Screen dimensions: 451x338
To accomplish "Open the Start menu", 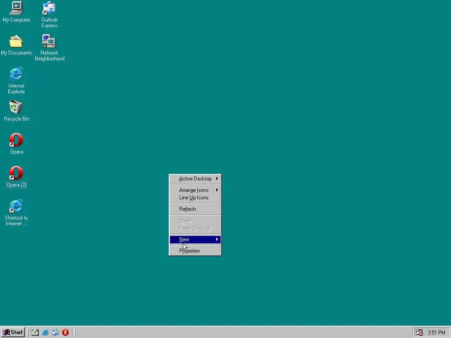I will (x=13, y=333).
